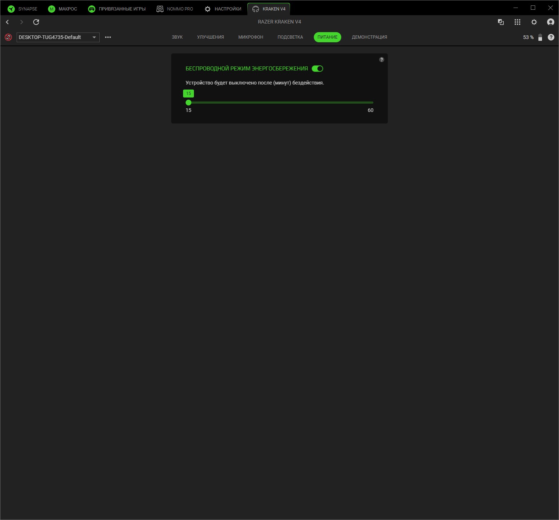Open the Улучшения section
This screenshot has width=559, height=520.
point(211,37)
